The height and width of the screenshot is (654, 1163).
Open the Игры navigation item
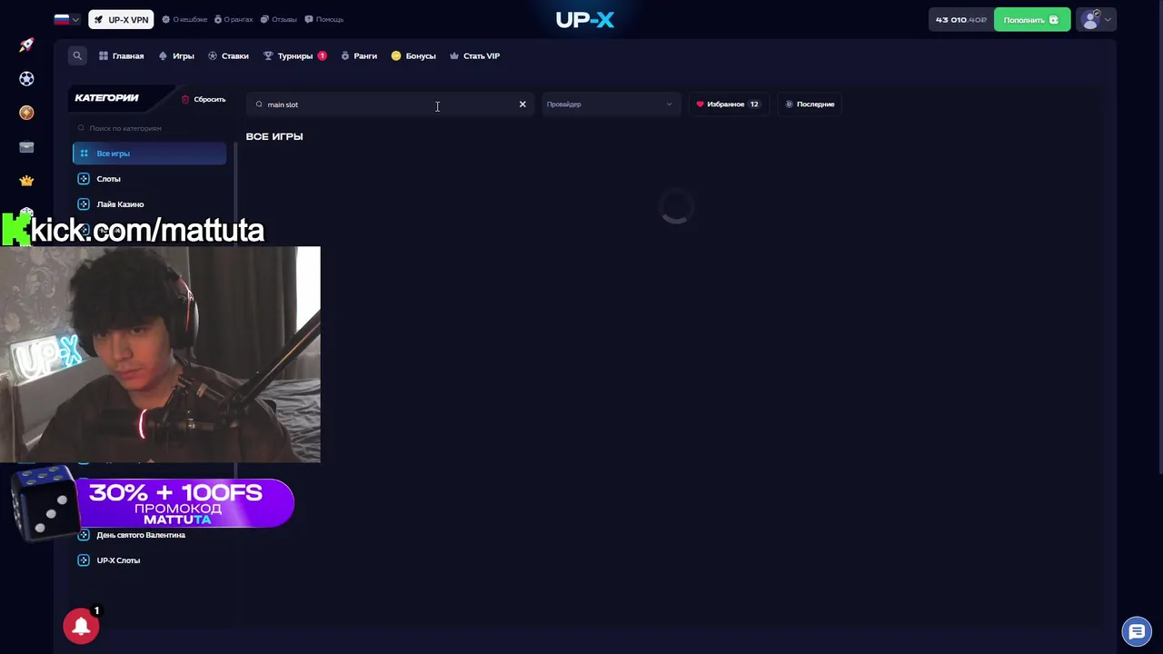tap(176, 56)
